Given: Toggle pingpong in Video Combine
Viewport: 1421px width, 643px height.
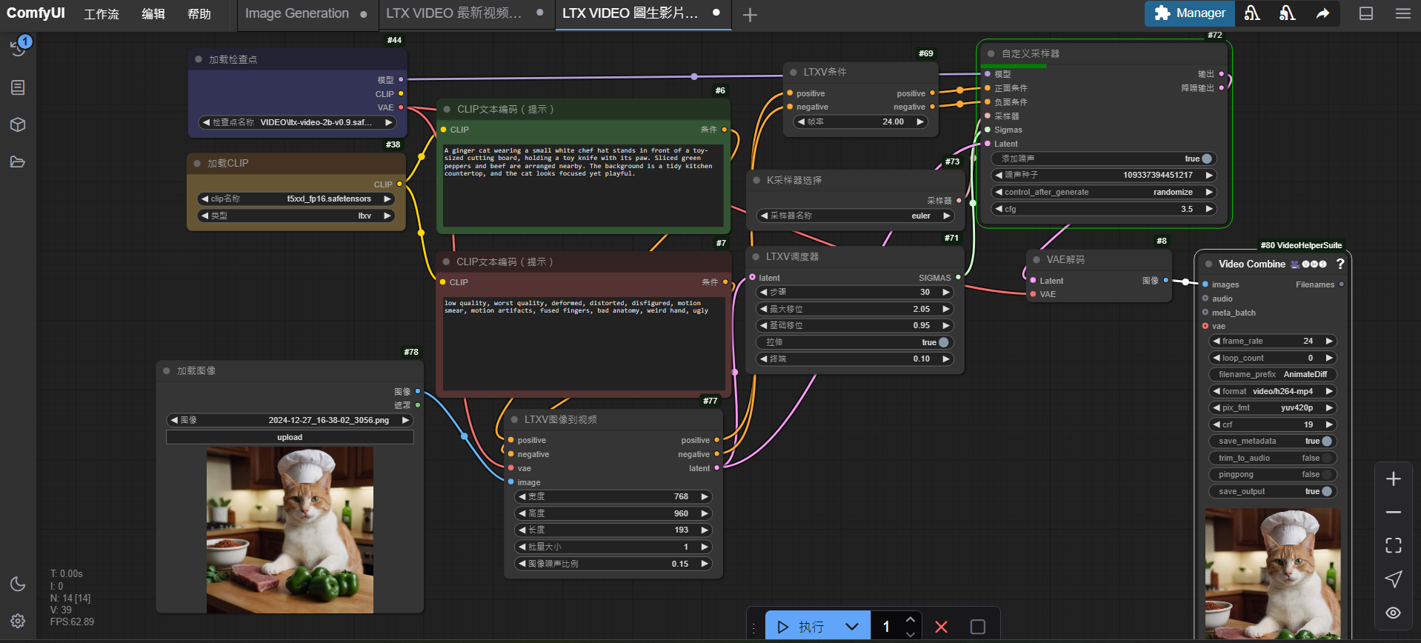Looking at the screenshot, I should 1326,474.
